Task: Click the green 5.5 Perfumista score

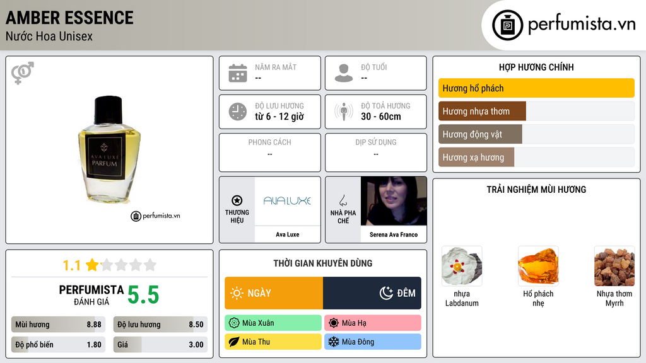Action: point(143,295)
